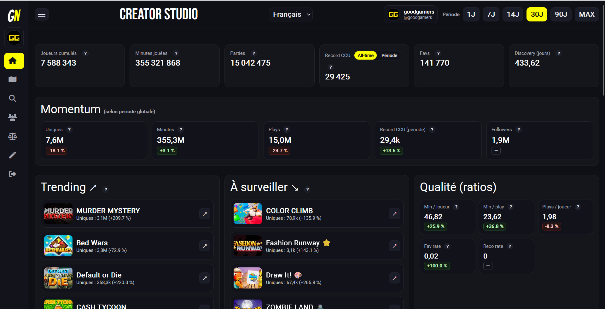Open the map icon in sidebar

click(13, 79)
